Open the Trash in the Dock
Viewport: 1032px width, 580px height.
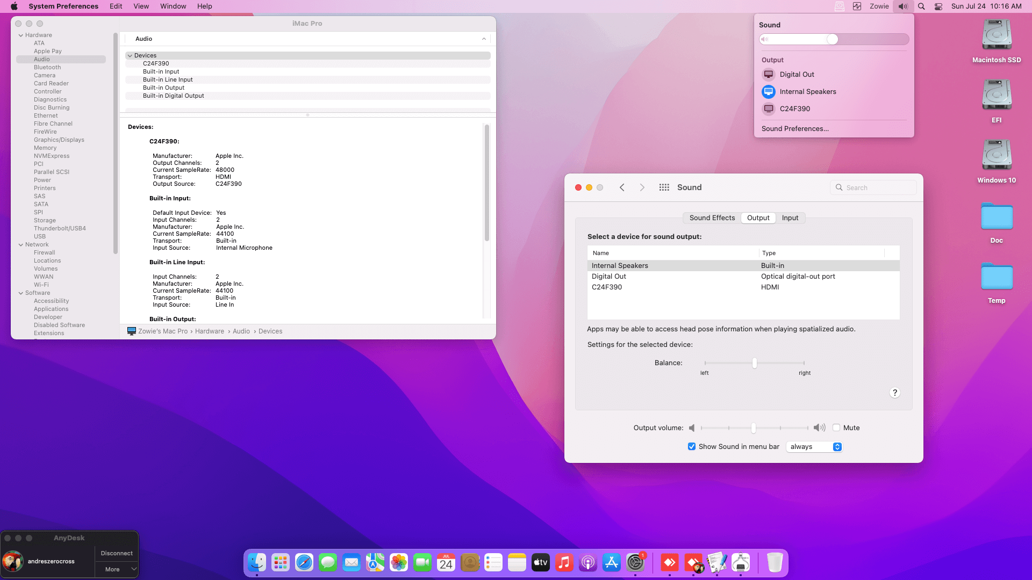775,562
